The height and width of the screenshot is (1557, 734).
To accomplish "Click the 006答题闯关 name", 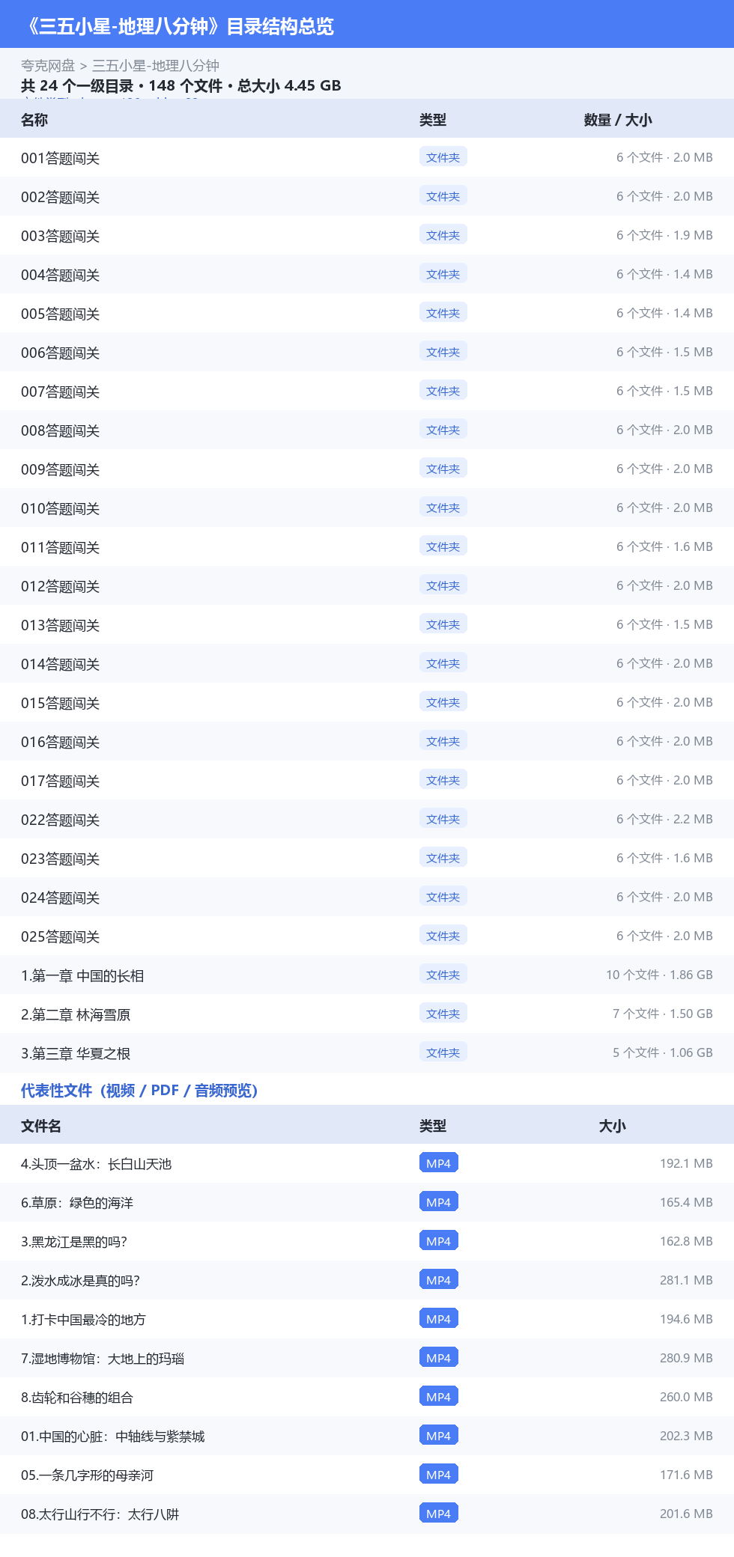I will click(60, 353).
